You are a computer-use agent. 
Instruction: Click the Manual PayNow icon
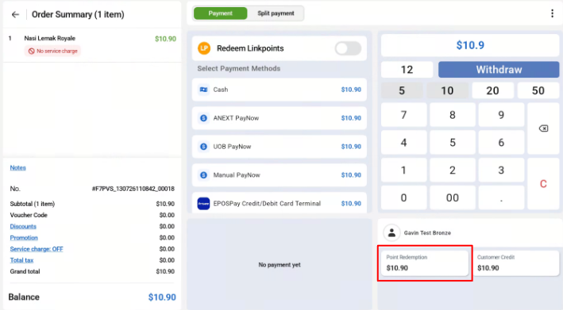tap(203, 175)
